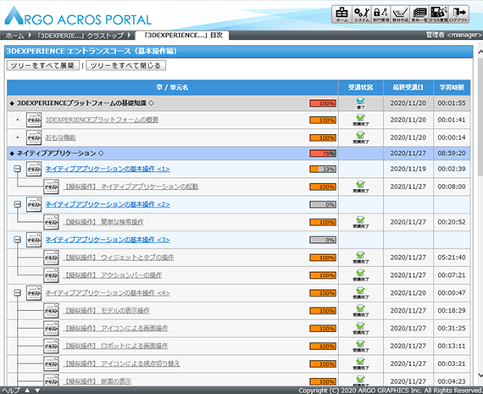Image resolution: width=483 pixels, height=394 pixels.
Task: Click text icon beside ネイティブアプリケーションの基本操作 <3>
Action: pyautogui.click(x=34, y=240)
